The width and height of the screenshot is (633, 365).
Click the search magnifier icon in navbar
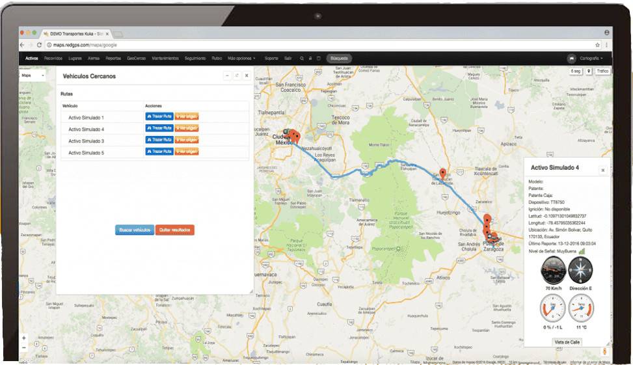click(302, 59)
